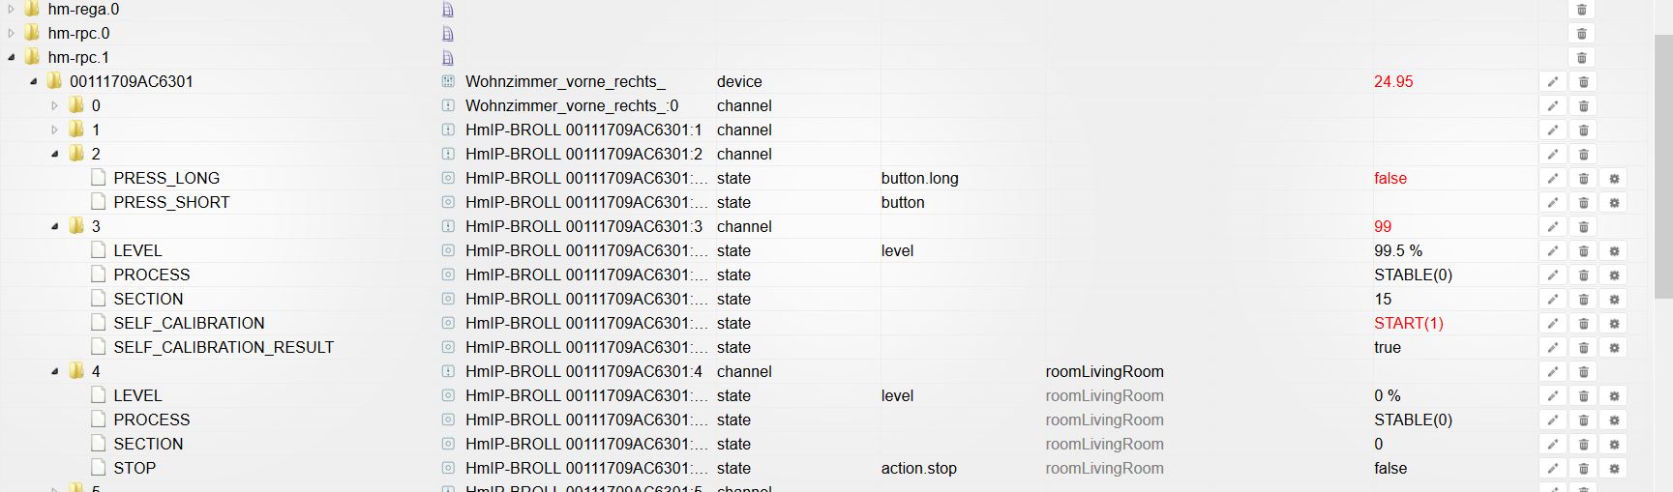Image resolution: width=1673 pixels, height=492 pixels.
Task: Expand the hm-rpc.0 folder
Action: 12,34
